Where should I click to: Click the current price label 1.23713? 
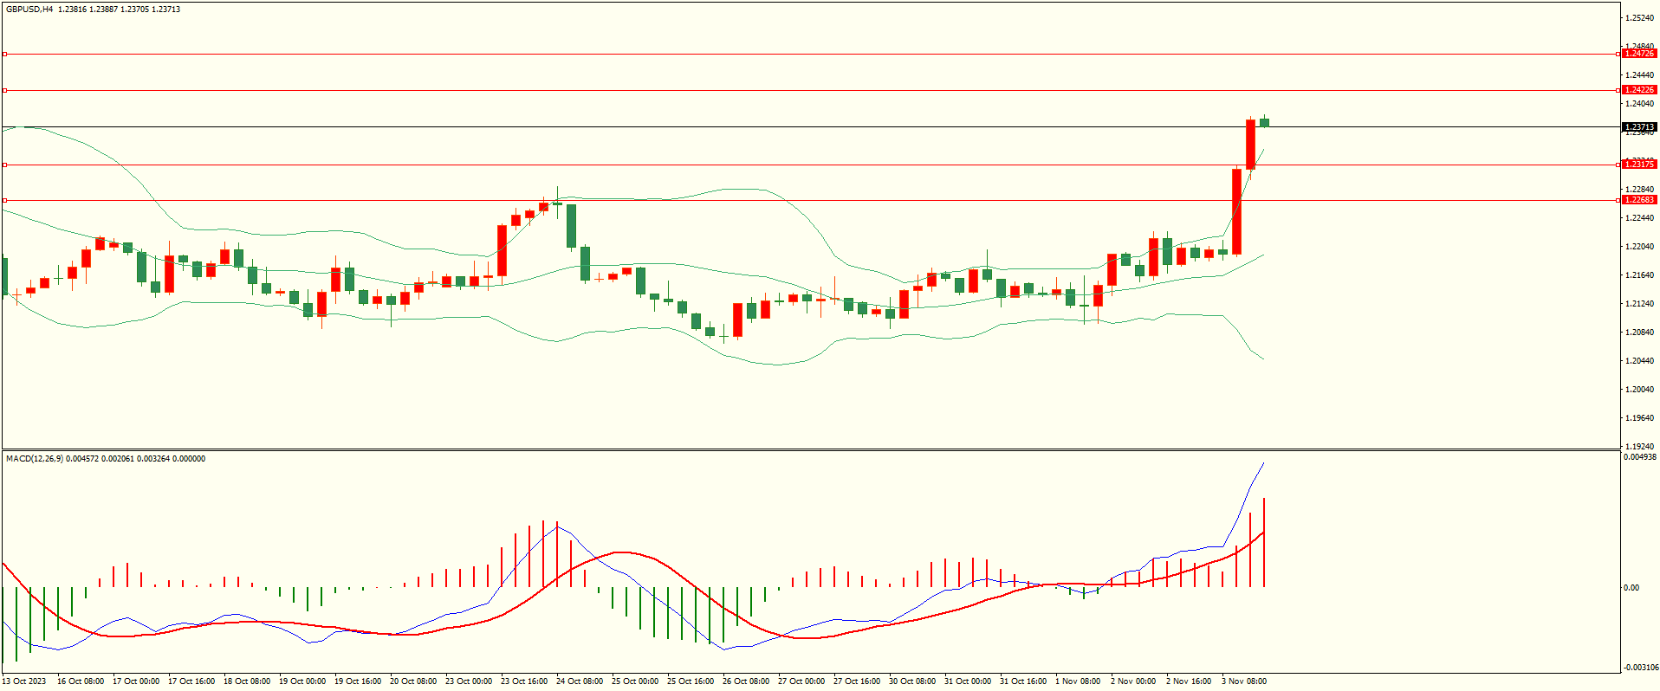tap(1638, 127)
